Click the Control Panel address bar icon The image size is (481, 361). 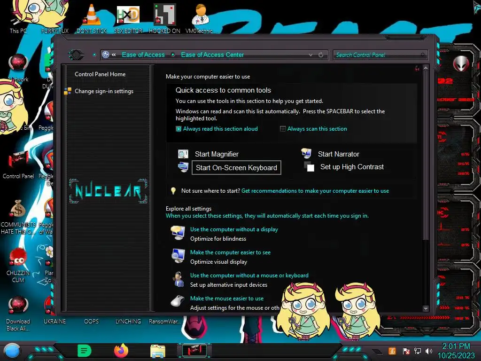pos(106,55)
